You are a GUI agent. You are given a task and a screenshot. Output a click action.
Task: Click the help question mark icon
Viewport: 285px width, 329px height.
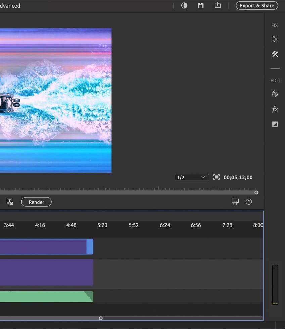249,202
